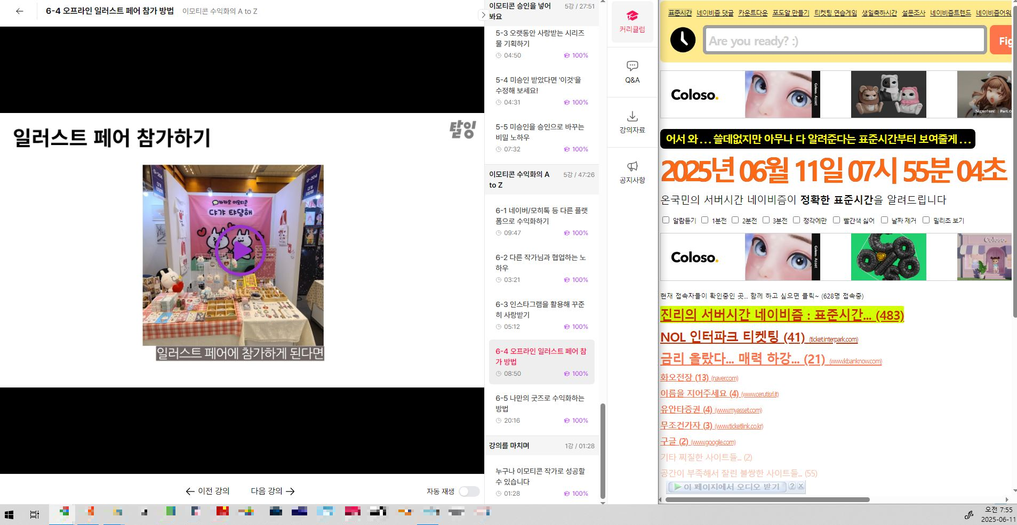Screen dimensions: 1017x525
Task: Open the 카운트다운 menu link
Action: coord(753,13)
